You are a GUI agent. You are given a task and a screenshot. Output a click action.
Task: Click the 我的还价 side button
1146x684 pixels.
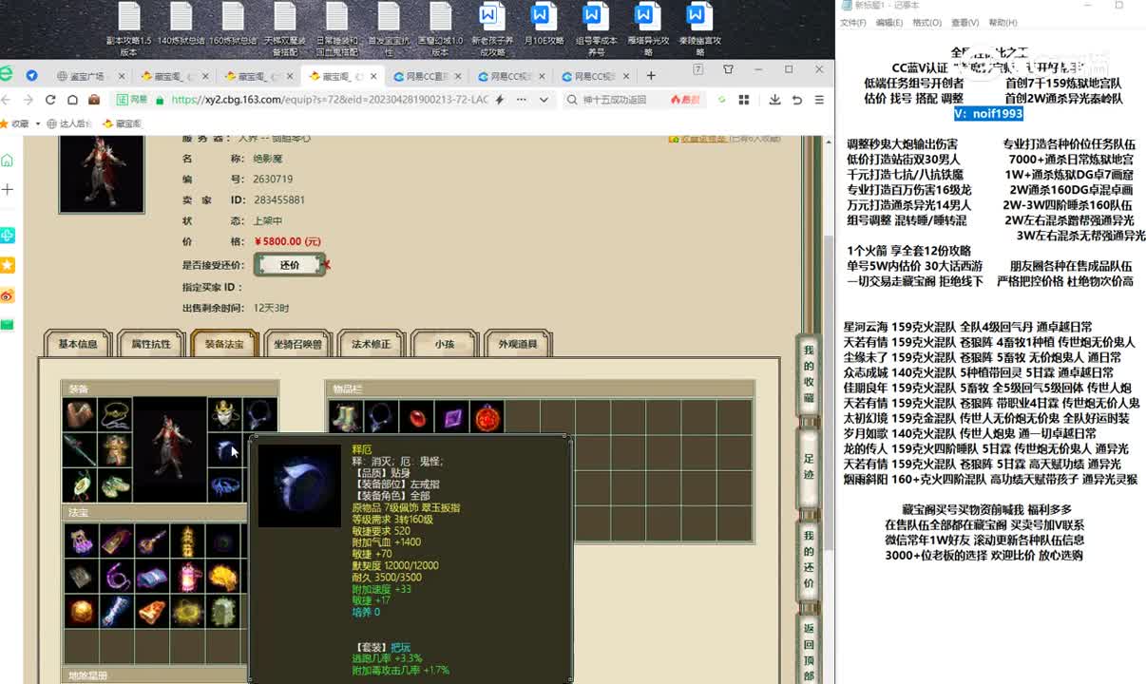(x=809, y=558)
